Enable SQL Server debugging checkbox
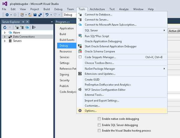Viewport: 180px width, 138px height. [99, 125]
